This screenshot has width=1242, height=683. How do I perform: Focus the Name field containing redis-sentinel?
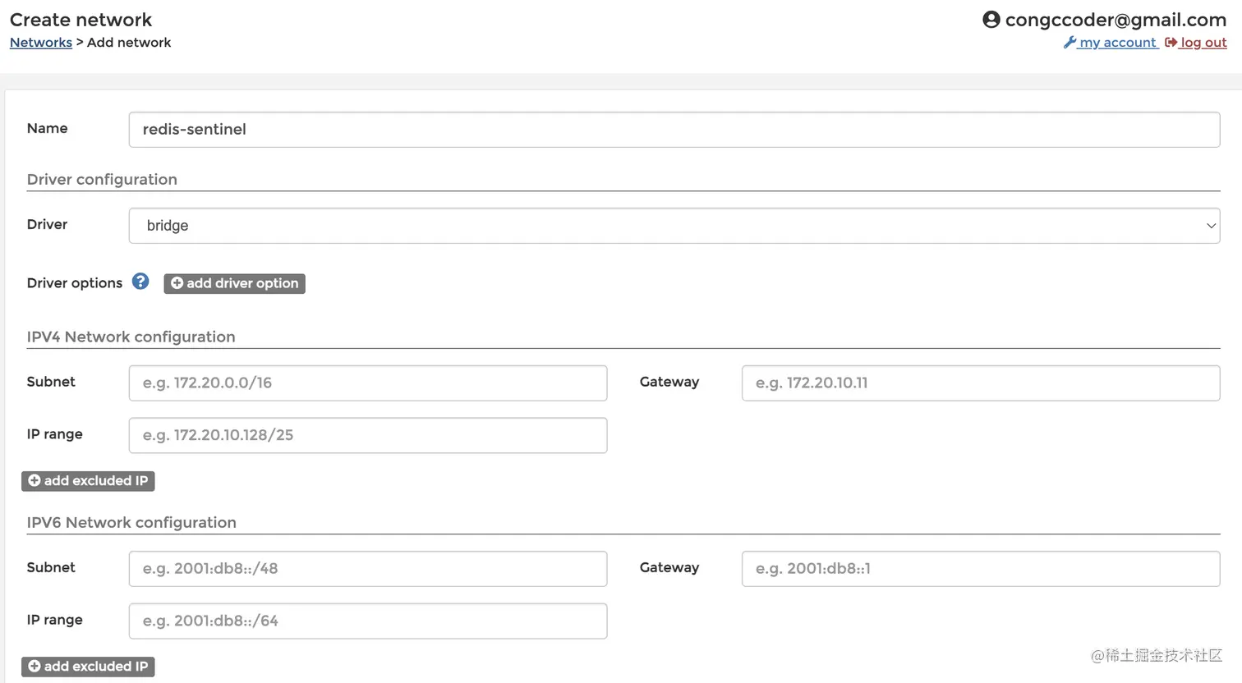(x=674, y=130)
